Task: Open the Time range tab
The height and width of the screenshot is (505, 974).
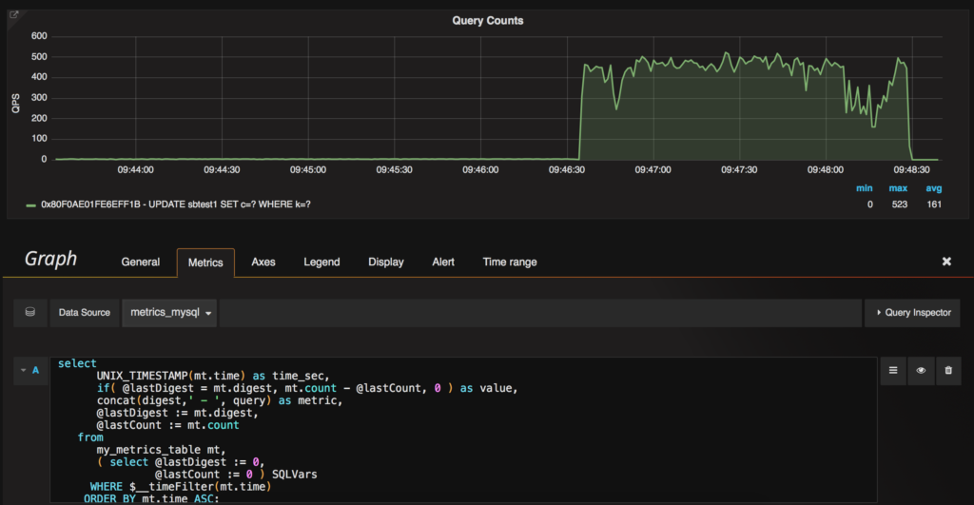Action: 509,262
